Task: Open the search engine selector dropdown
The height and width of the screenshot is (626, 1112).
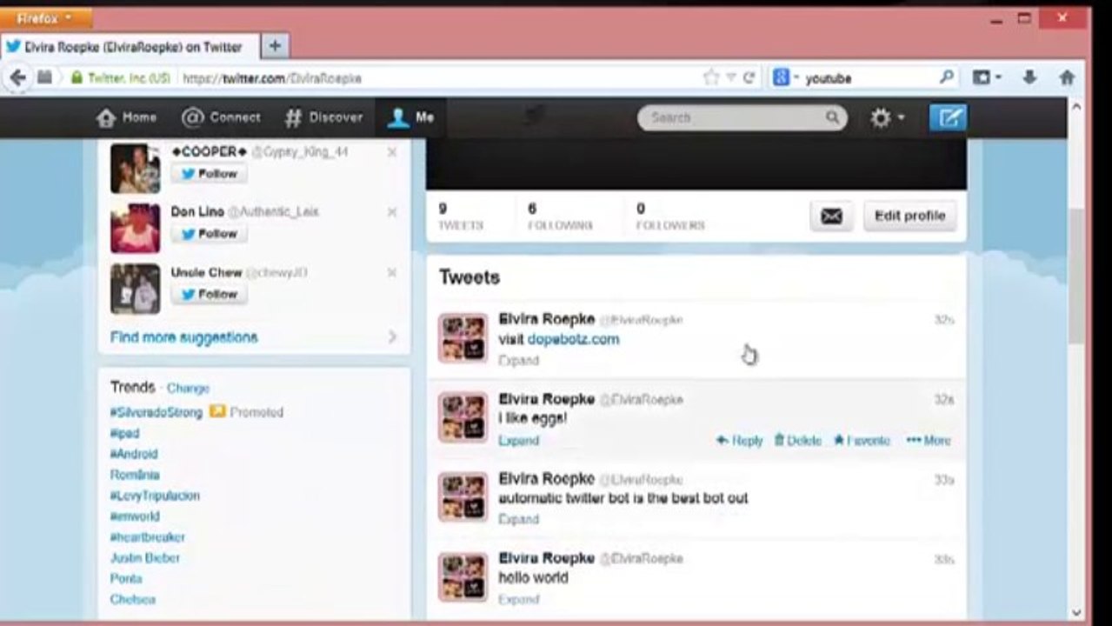Action: (x=786, y=77)
